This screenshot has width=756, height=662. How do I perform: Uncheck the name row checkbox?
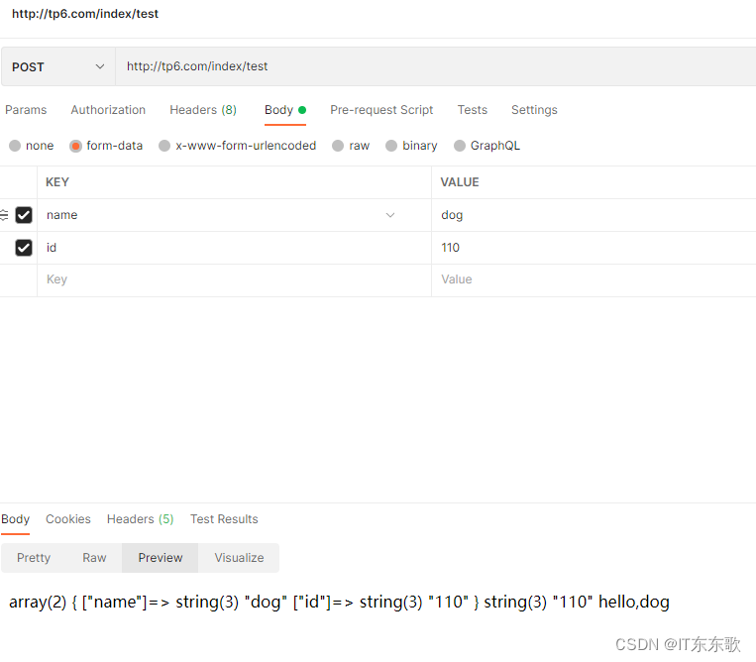(x=24, y=215)
